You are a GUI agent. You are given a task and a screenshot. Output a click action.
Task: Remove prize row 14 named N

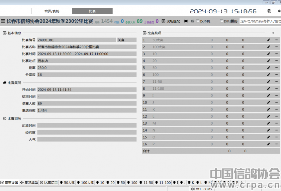[277, 130]
